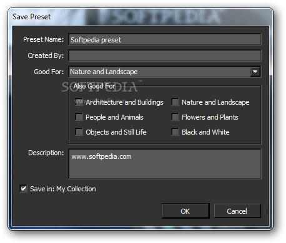Click the Preset Name label
This screenshot has height=243, width=286.
click(43, 39)
